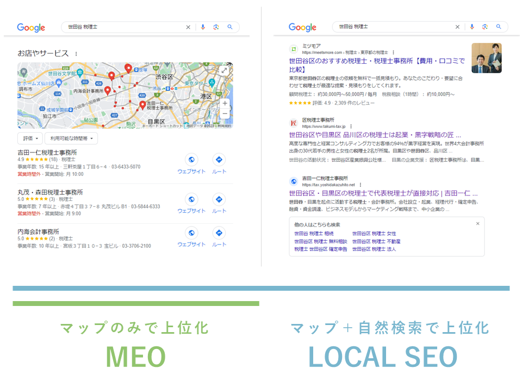The height and width of the screenshot is (392, 522).
Task: Open website of 内海会計事務所
Action: click(x=191, y=237)
